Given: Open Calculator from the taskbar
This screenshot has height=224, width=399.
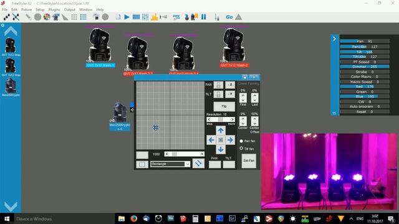Looking at the screenshot, I should pyautogui.click(x=195, y=218).
